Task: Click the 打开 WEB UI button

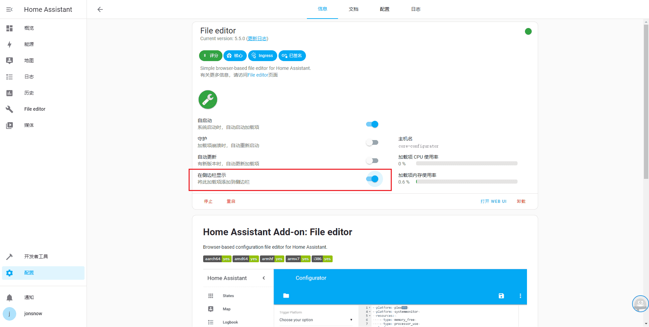Action: pos(494,201)
